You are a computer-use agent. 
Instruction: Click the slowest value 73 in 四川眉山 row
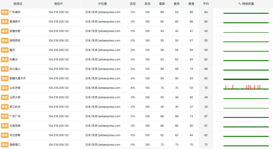[191, 69]
